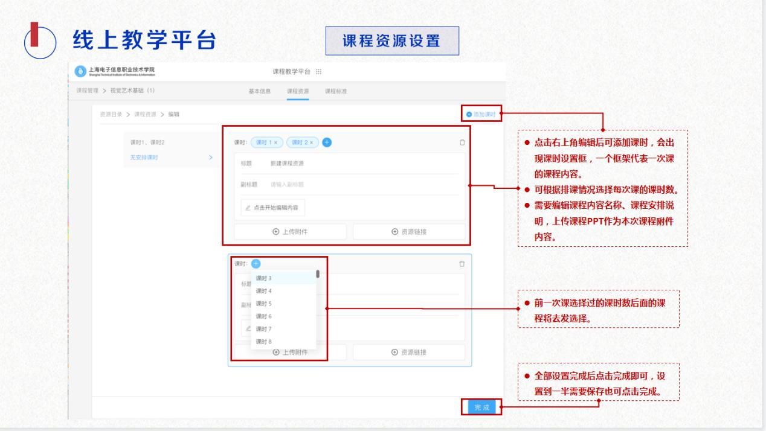Expand the 无安排课时 sidebar item chevron
The height and width of the screenshot is (431, 766).
210,158
